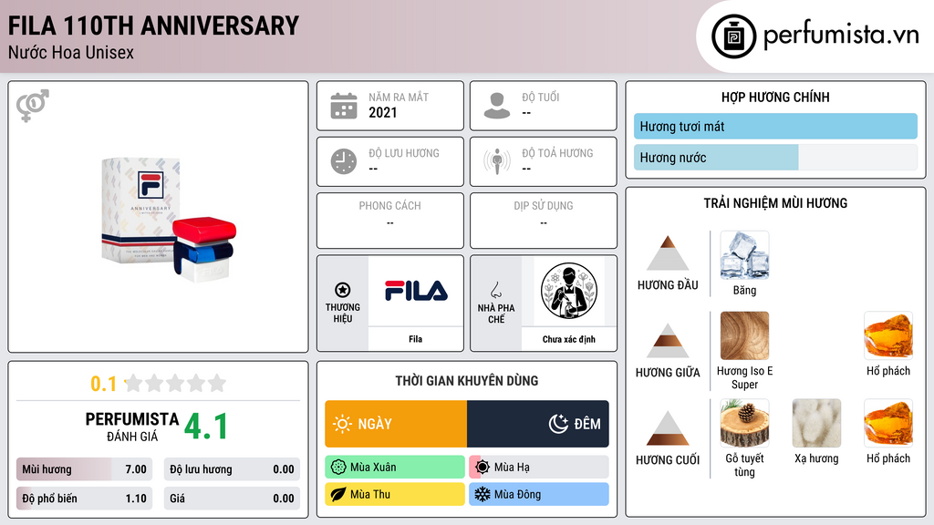Open the Băng ice cube note image
The width and height of the screenshot is (934, 525).
(744, 255)
